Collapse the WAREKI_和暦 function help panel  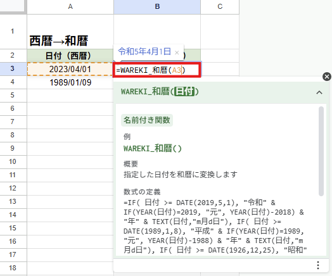319,92
